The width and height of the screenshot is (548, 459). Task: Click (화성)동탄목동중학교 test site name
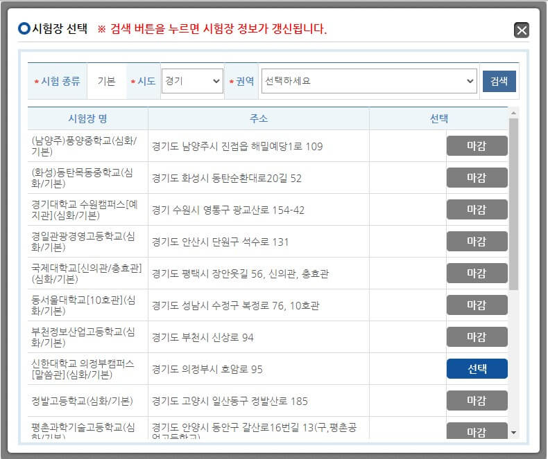(x=82, y=178)
